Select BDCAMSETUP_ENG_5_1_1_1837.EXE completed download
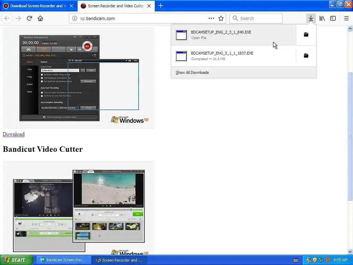 (233, 56)
